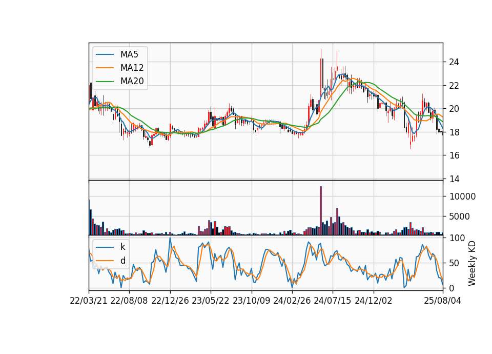Click the price axis value 22
The image size is (492, 354).
(454, 86)
